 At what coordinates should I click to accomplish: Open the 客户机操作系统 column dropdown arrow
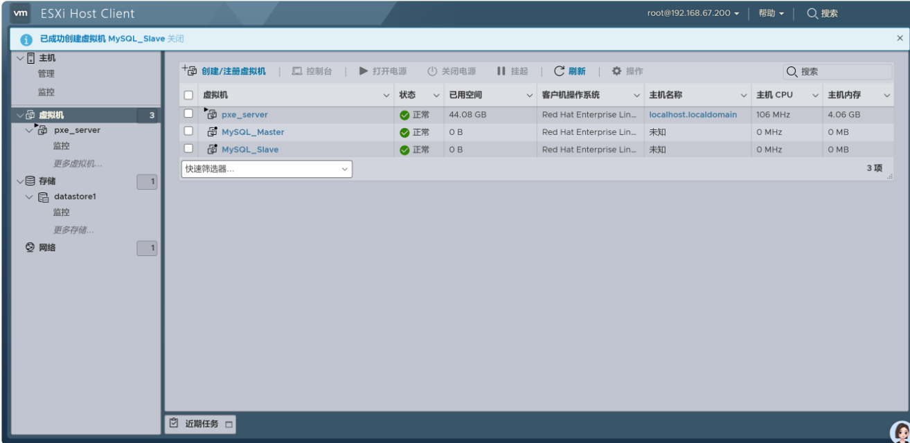[x=637, y=96]
